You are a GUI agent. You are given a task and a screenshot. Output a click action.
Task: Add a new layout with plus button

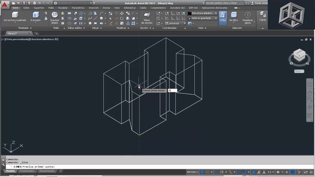pyautogui.click(x=61, y=171)
